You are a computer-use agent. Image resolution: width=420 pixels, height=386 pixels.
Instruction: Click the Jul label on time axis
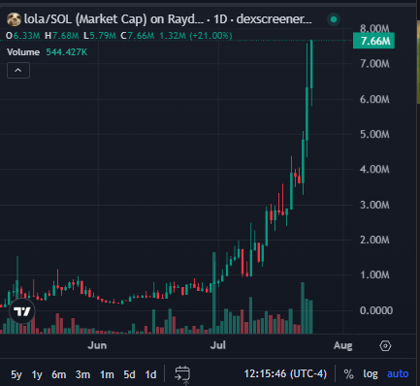(218, 345)
